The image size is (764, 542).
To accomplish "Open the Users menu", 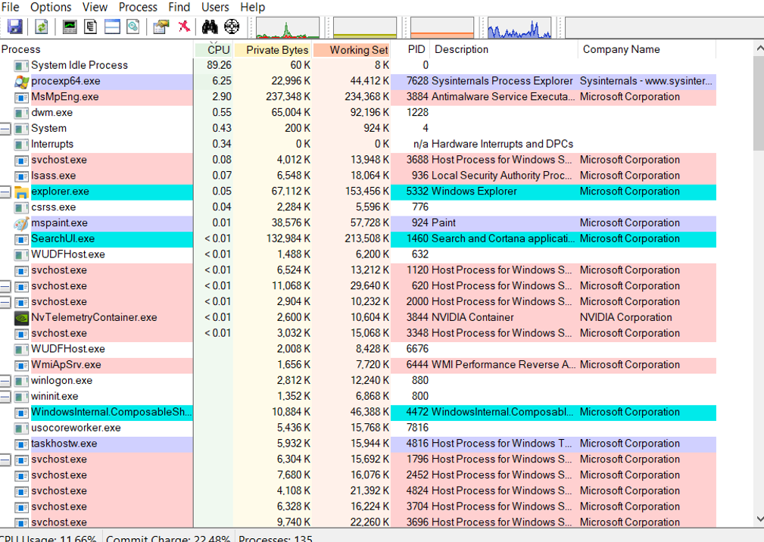I will click(x=215, y=8).
